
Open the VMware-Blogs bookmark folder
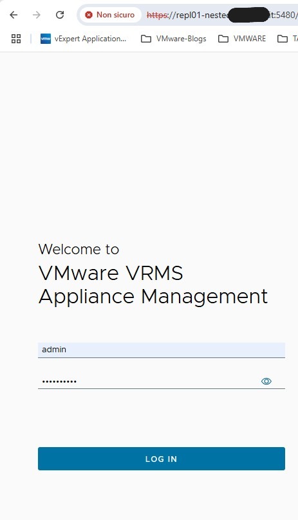(174, 39)
